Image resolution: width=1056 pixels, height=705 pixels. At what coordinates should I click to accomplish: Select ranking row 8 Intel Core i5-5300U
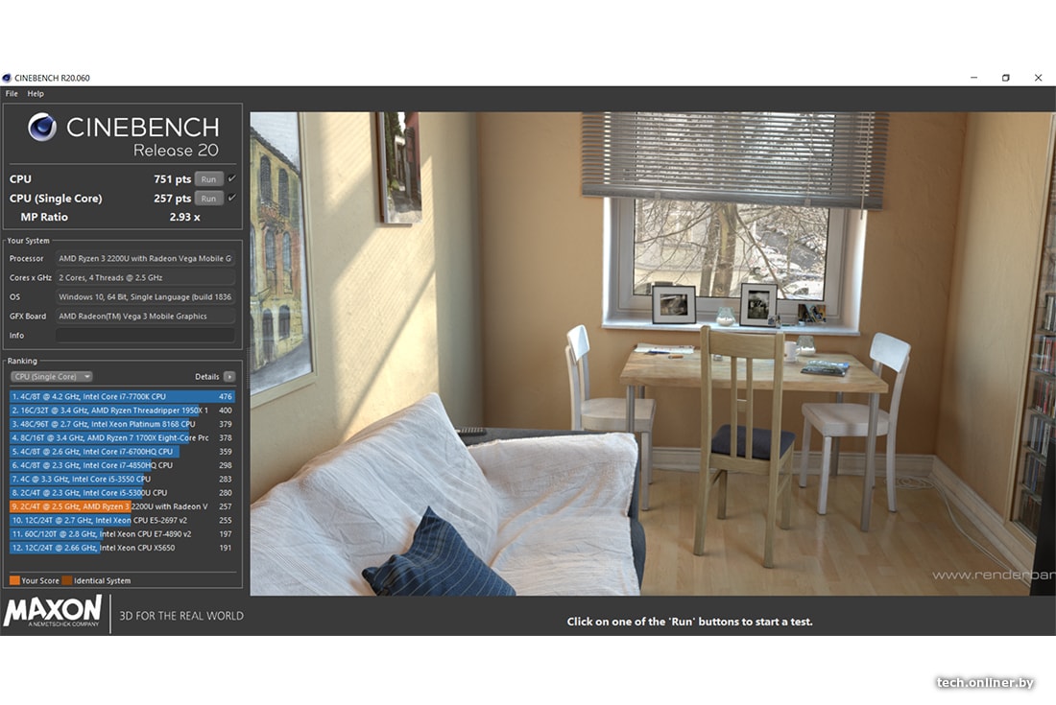122,492
